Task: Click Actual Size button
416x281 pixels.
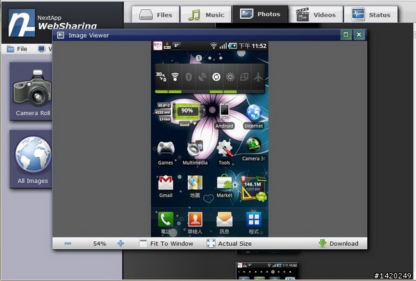Action: (229, 243)
